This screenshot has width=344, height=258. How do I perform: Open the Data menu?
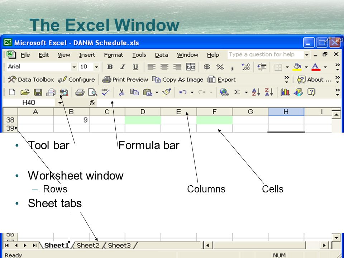pos(162,55)
